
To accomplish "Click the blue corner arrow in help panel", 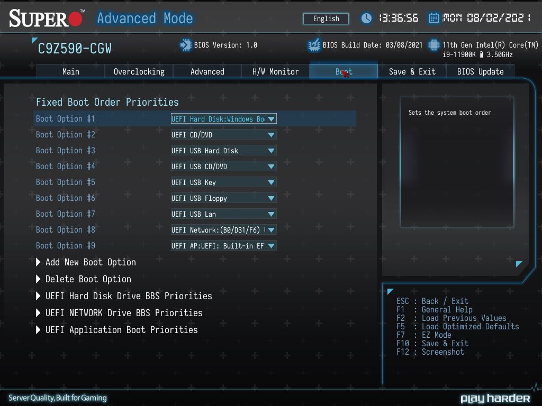I will [x=519, y=264].
